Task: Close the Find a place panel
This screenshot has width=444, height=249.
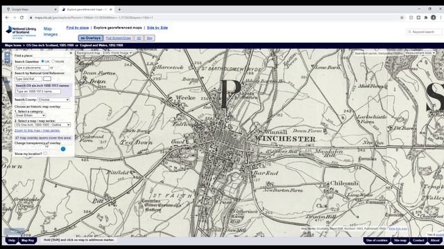Action: click(x=71, y=53)
